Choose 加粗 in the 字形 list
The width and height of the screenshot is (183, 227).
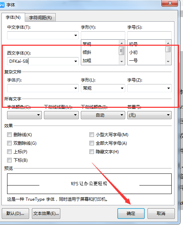click(87, 61)
